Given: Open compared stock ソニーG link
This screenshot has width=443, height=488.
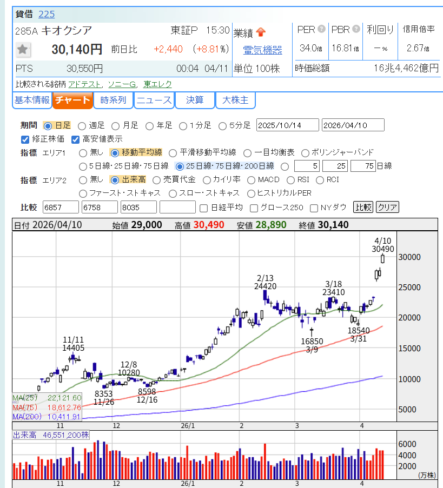Looking at the screenshot, I should [x=122, y=84].
